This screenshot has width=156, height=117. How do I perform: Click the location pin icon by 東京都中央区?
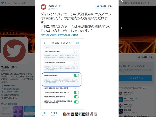(2, 86)
